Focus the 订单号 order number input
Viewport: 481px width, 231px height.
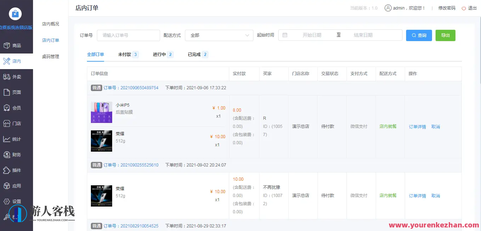129,35
